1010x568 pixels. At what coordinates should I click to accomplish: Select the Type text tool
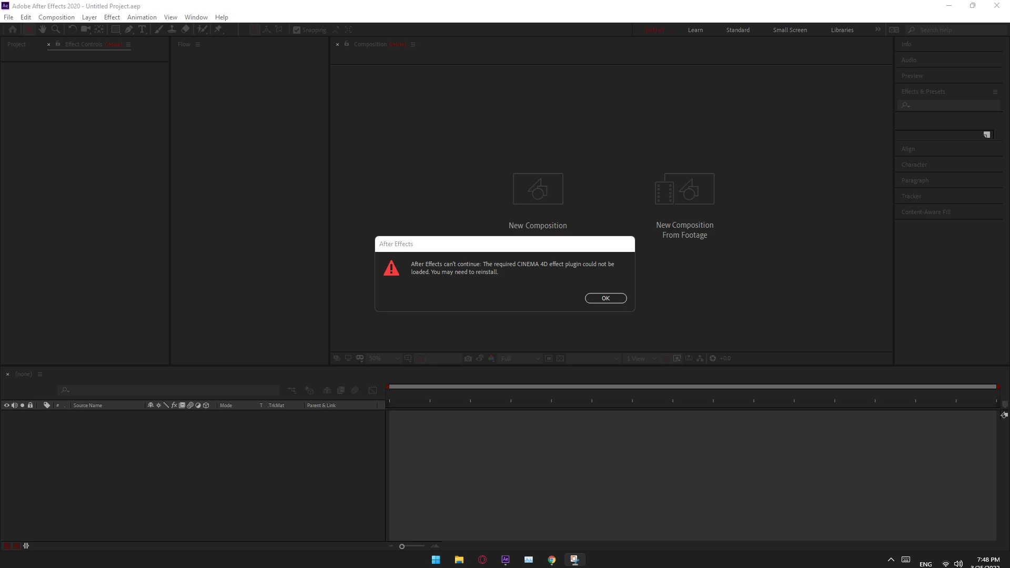pos(142,29)
